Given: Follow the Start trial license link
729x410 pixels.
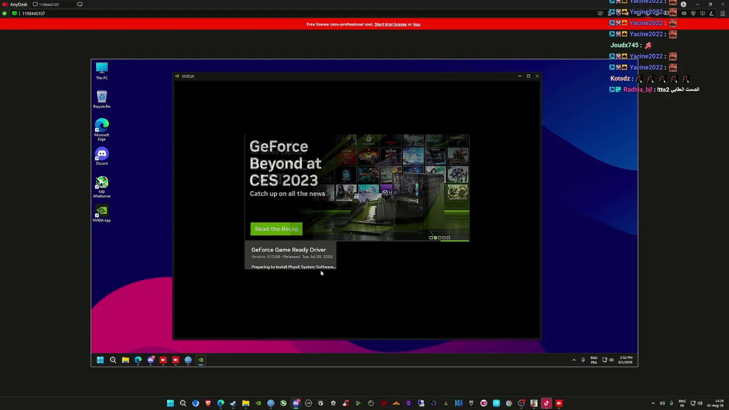Looking at the screenshot, I should pyautogui.click(x=391, y=24).
